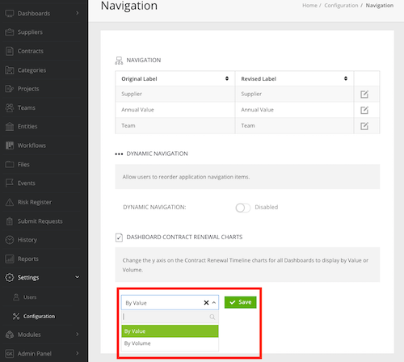
Task: Save the chart axis setting
Action: 240,302
